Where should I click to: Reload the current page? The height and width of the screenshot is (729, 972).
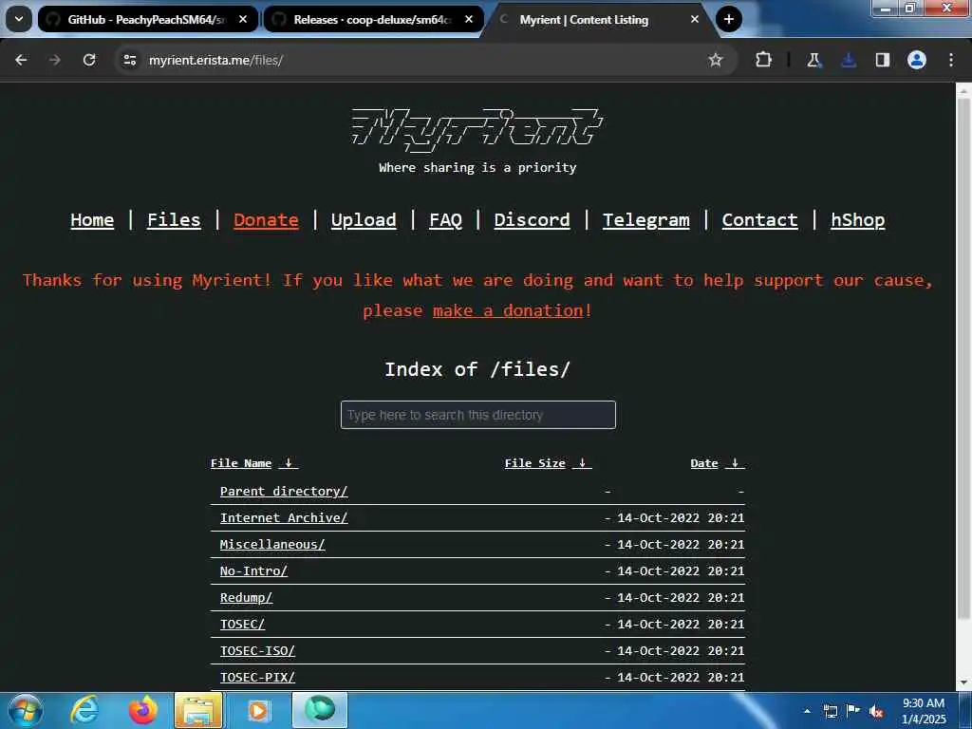pyautogui.click(x=89, y=60)
